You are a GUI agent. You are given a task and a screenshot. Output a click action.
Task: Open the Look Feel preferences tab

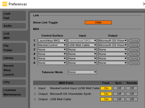click(14, 16)
